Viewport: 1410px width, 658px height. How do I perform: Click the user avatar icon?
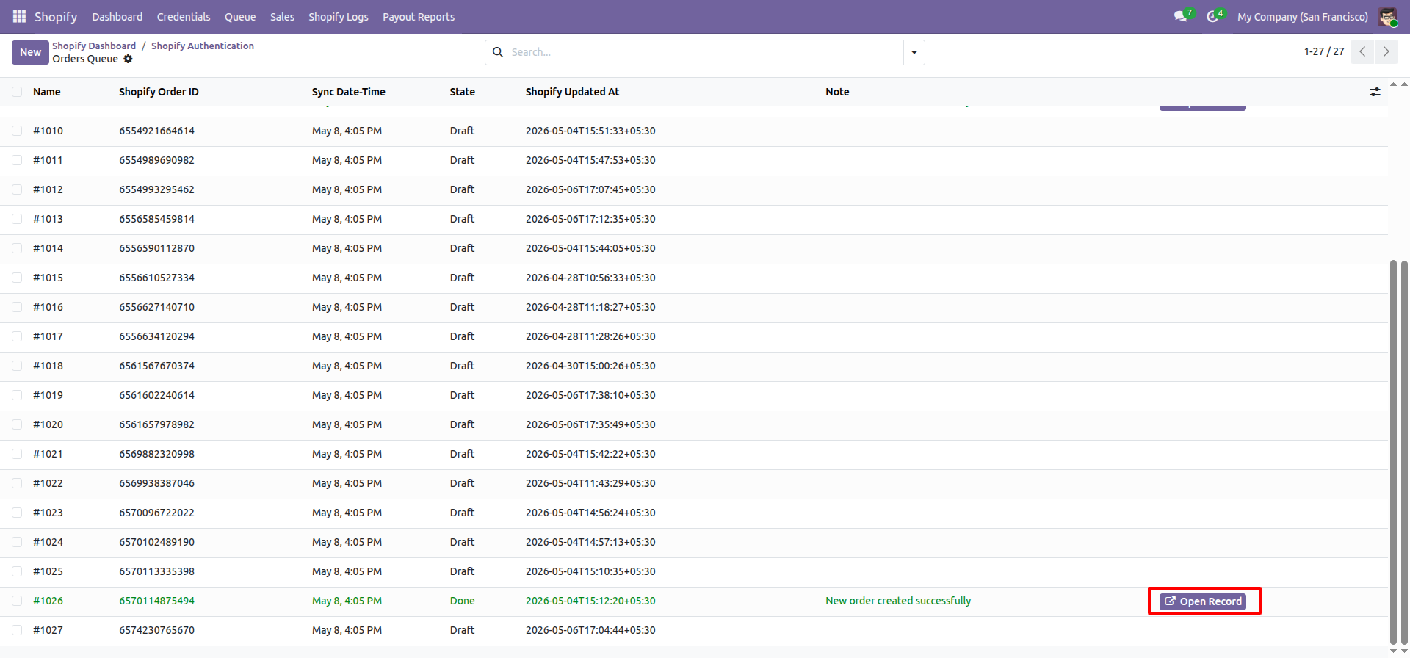coord(1387,17)
